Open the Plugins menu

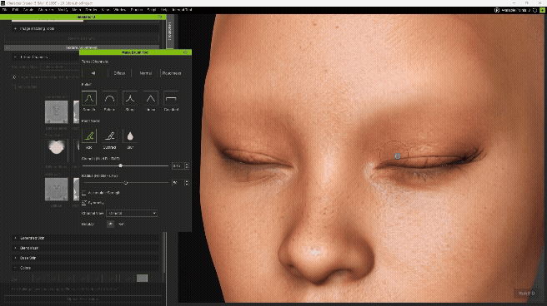pos(137,10)
